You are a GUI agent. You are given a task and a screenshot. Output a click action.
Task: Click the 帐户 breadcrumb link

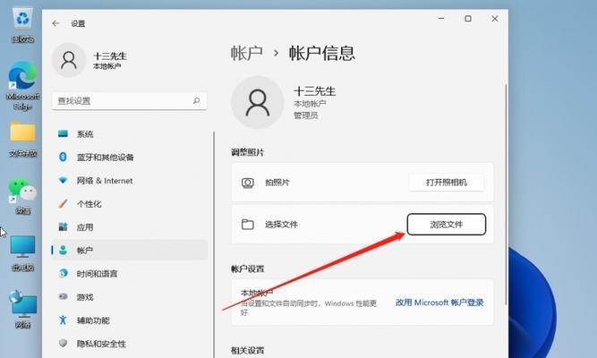click(x=247, y=53)
